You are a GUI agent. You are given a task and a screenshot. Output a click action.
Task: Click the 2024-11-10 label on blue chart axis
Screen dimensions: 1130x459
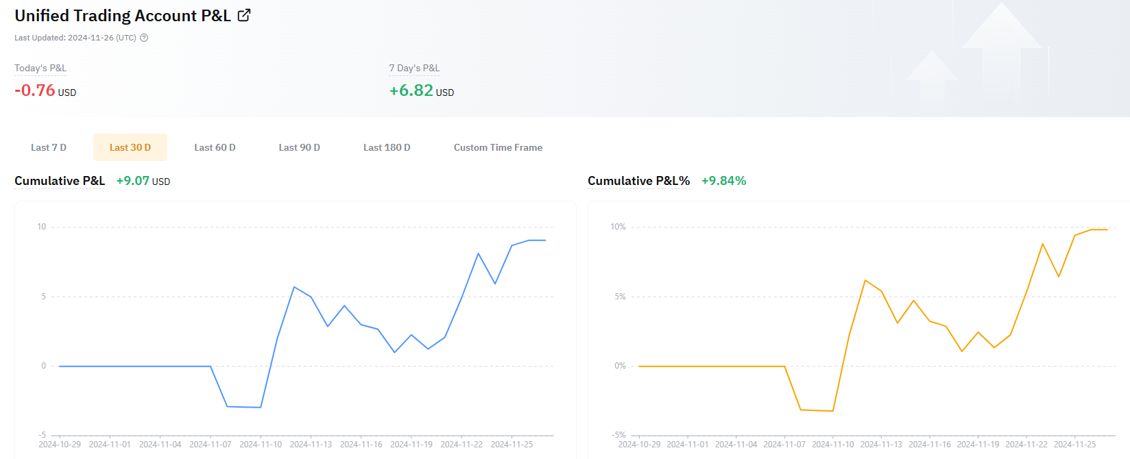(261, 445)
